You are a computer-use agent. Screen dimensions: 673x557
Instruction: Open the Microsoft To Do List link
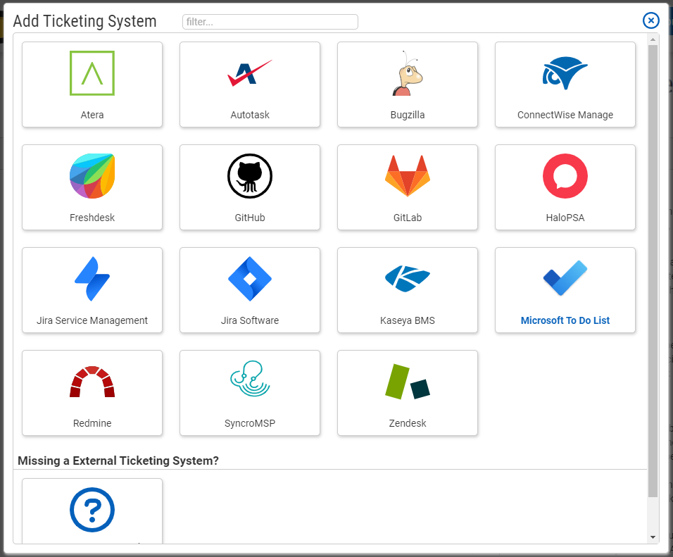coord(565,320)
